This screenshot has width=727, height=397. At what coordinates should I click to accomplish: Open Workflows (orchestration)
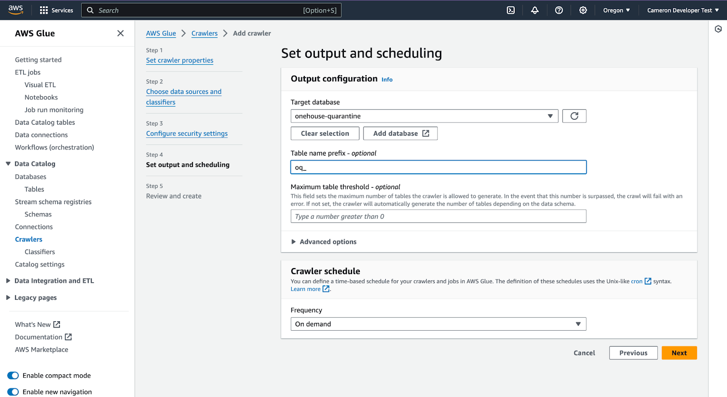point(55,147)
